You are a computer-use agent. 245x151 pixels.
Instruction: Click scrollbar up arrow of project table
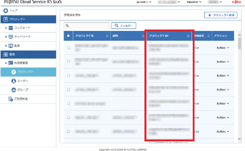tap(239, 35)
